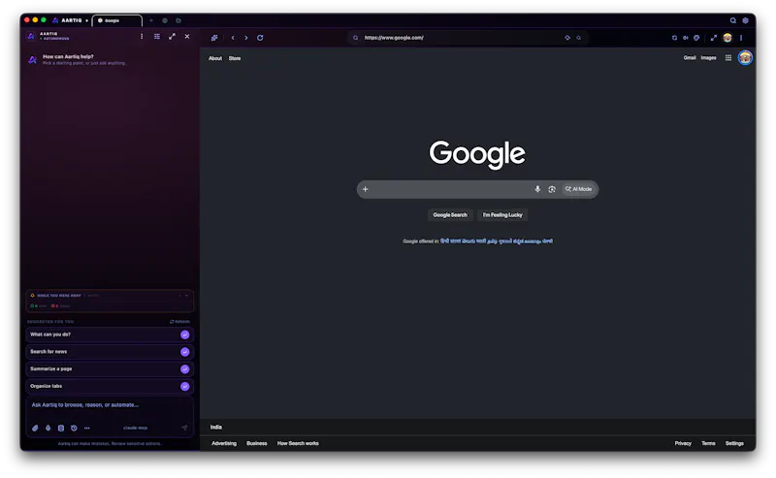The image size is (776, 478).
Task: Start voice search with microphone icon
Action: tap(537, 189)
